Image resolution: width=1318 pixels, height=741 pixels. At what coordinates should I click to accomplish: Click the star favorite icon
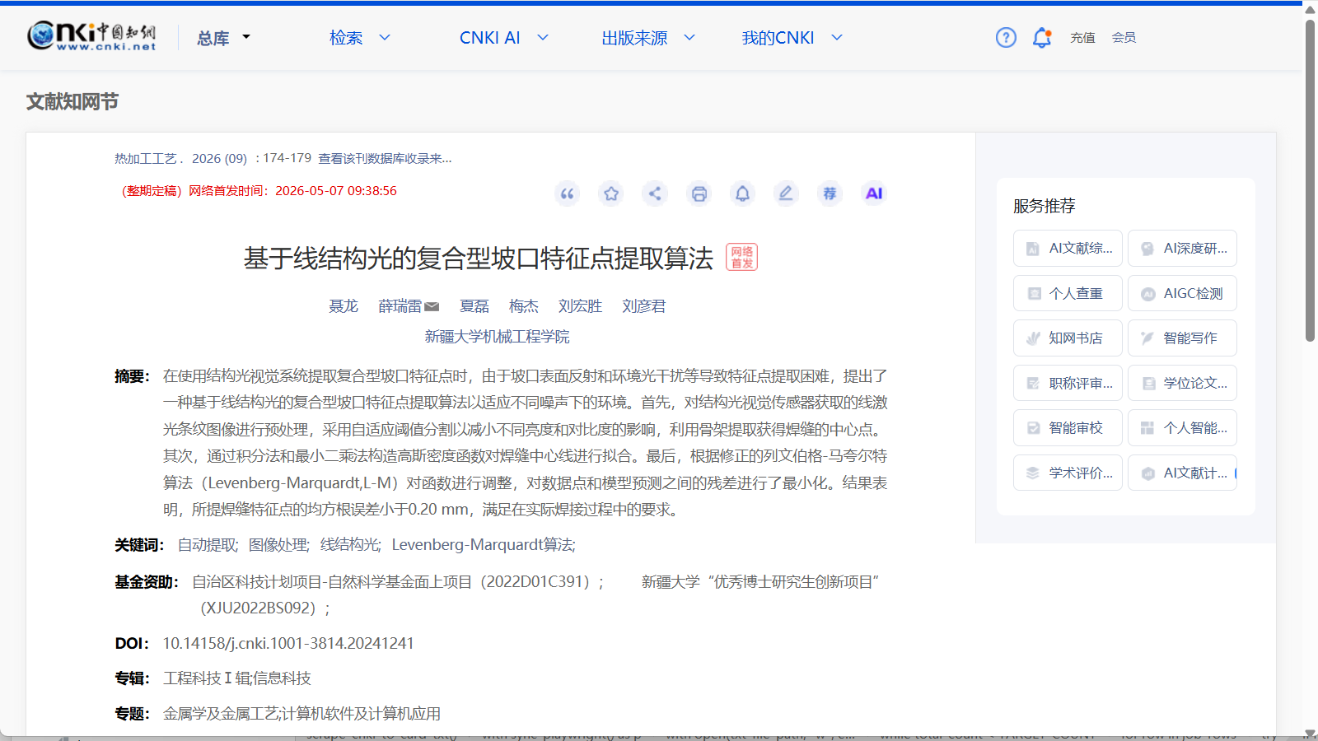point(611,193)
